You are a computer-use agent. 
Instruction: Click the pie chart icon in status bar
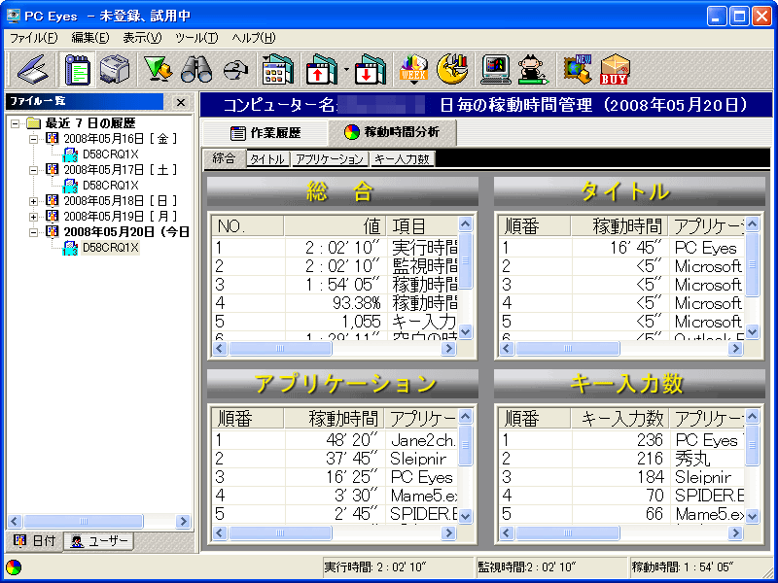click(14, 566)
